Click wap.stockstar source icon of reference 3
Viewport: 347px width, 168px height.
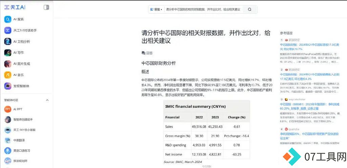click(x=286, y=100)
